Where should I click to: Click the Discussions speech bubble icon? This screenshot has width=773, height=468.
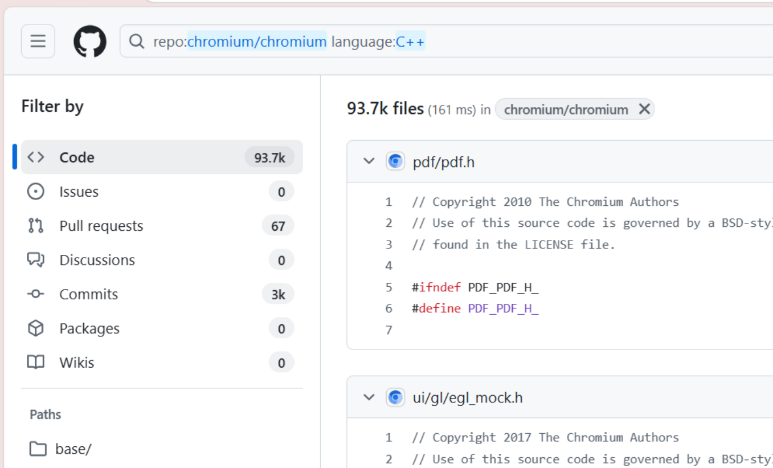pyautogui.click(x=36, y=260)
